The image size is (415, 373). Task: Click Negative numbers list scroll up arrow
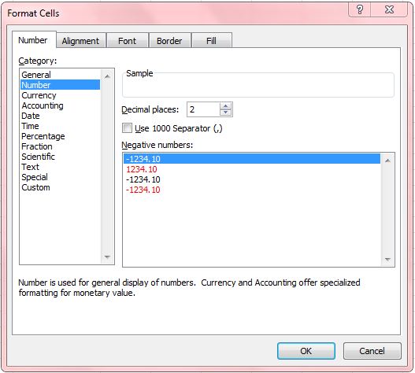(x=387, y=161)
